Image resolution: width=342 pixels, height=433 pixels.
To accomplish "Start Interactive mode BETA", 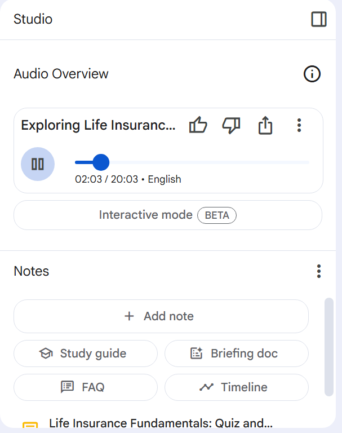I will point(168,215).
